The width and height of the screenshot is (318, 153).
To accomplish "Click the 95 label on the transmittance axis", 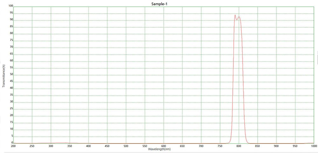I will [x=11, y=13].
